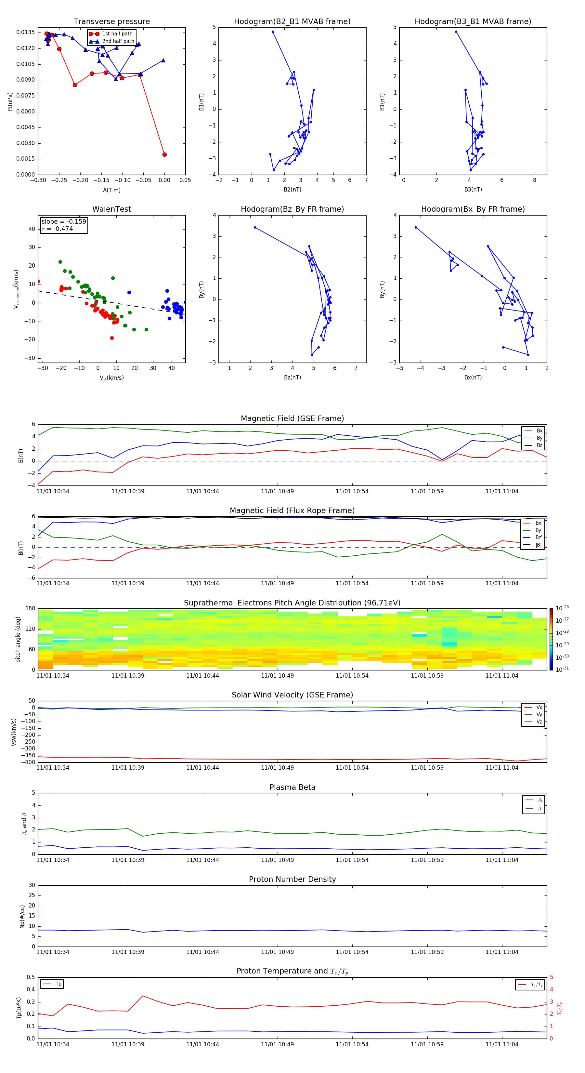Viewport: 585px width, 1073px height.
Task: Select the '1st half path' legend entry
Action: [x=111, y=34]
